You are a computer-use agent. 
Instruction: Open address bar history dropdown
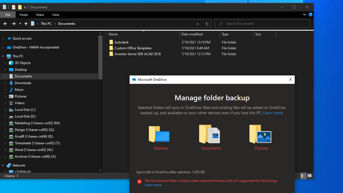point(198,24)
